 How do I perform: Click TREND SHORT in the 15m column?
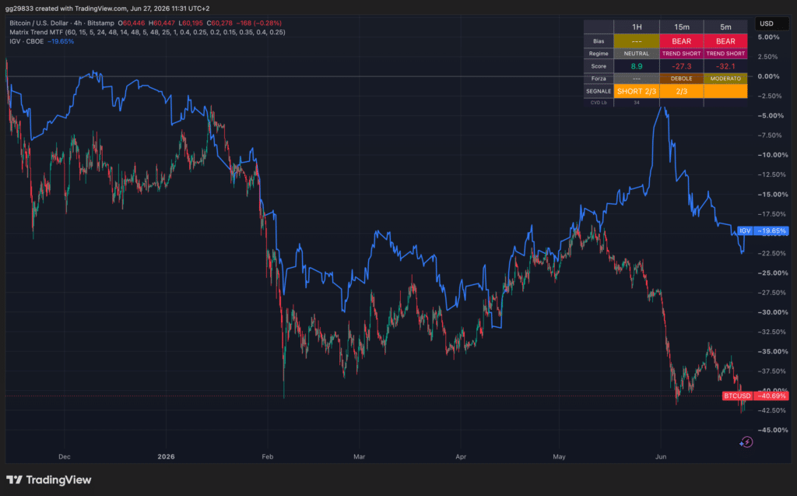point(682,54)
